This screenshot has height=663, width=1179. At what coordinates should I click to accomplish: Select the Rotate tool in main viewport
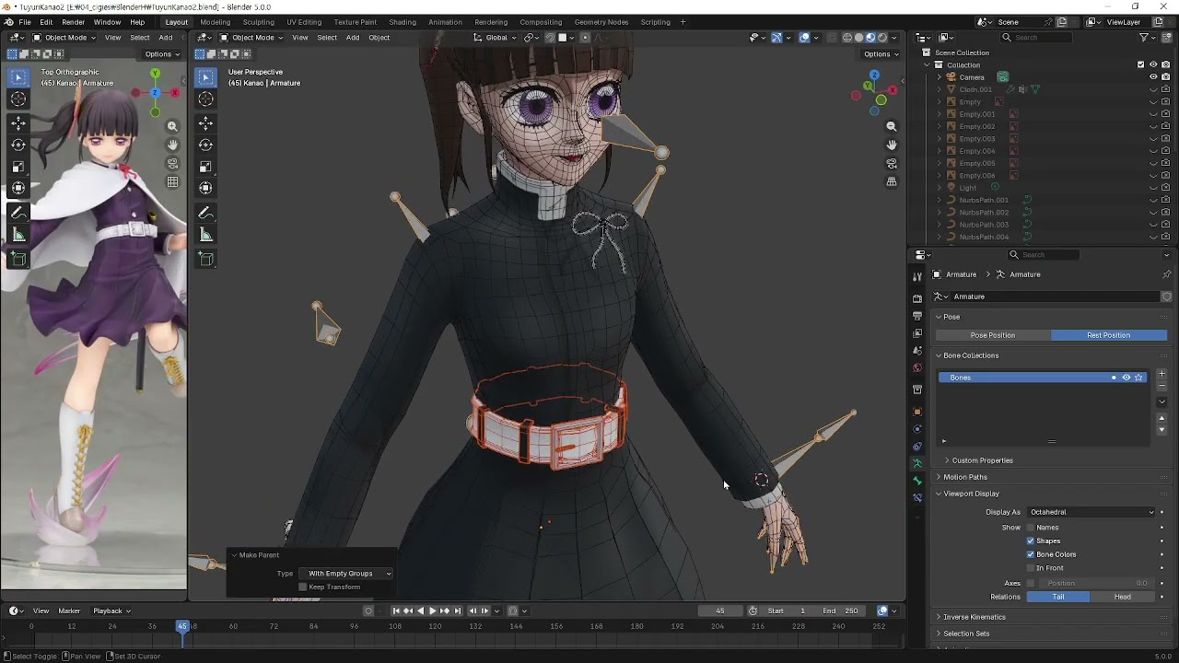(206, 145)
